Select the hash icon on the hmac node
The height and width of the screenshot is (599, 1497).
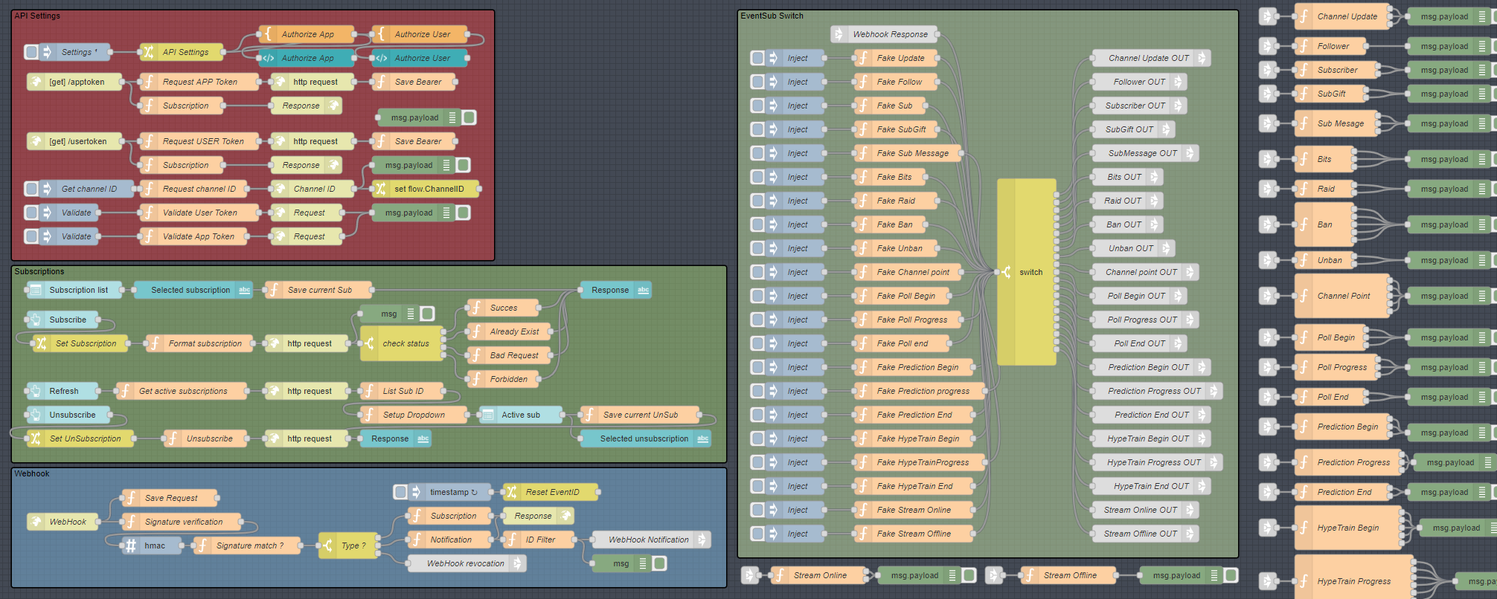click(131, 545)
